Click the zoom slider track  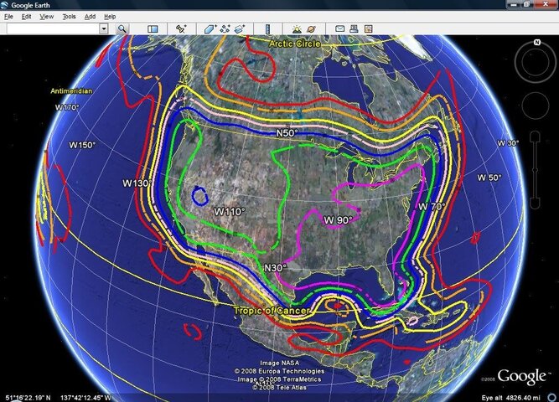pyautogui.click(x=535, y=170)
